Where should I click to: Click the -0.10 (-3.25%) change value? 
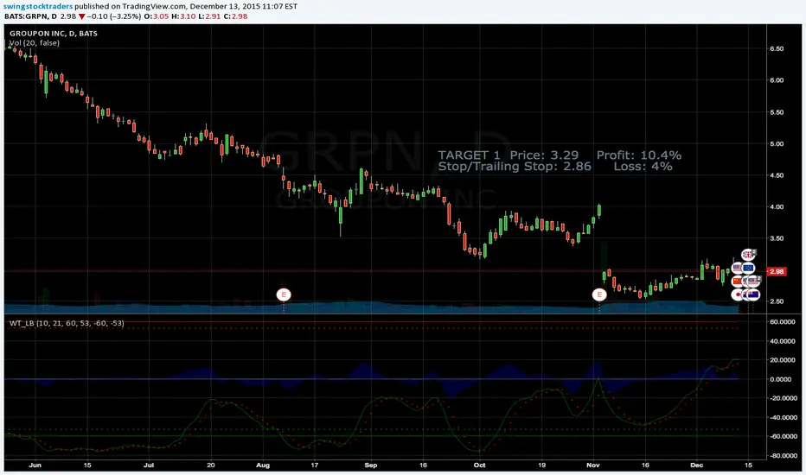click(113, 16)
